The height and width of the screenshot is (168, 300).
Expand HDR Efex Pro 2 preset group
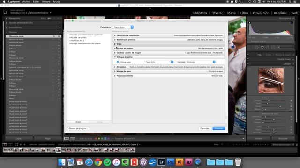[x=70, y=41]
